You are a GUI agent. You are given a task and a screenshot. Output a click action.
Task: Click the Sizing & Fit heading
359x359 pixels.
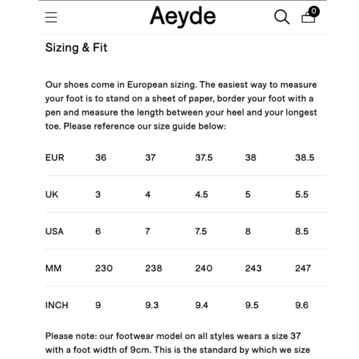pos(76,48)
